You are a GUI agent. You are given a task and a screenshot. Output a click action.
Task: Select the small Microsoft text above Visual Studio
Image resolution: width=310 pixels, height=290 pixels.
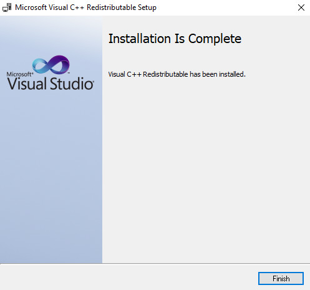[19, 74]
